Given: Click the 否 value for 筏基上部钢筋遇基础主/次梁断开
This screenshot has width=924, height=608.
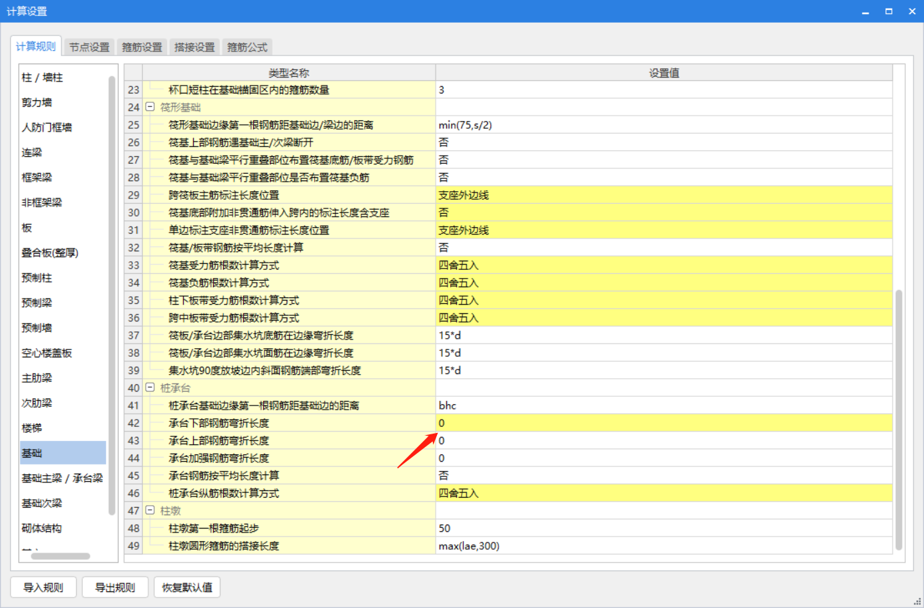Looking at the screenshot, I should click(664, 142).
